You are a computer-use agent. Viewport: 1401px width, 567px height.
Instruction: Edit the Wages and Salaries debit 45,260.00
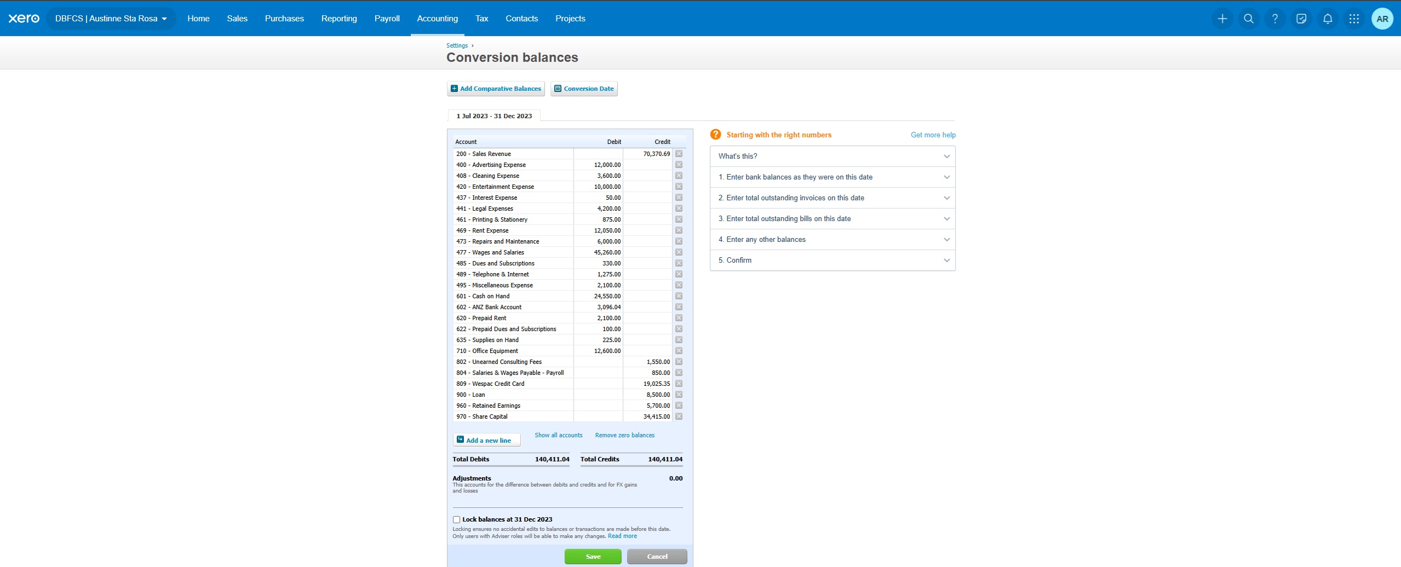coord(599,252)
